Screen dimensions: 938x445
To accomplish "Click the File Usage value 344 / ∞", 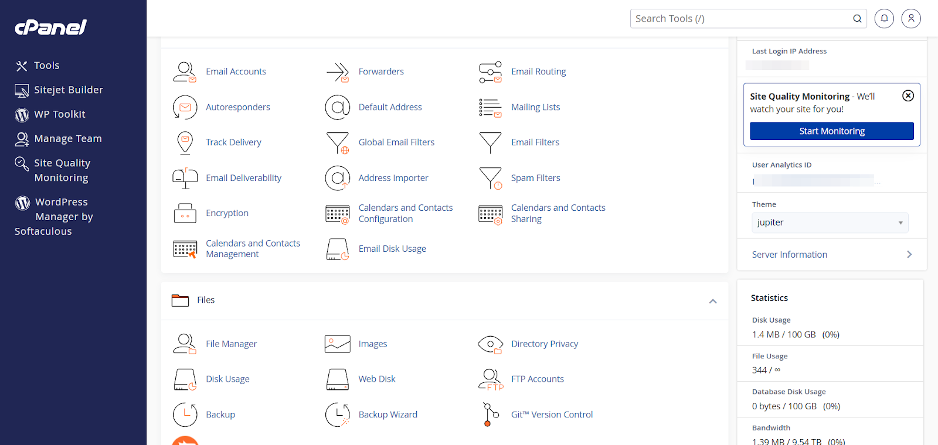I will (766, 370).
